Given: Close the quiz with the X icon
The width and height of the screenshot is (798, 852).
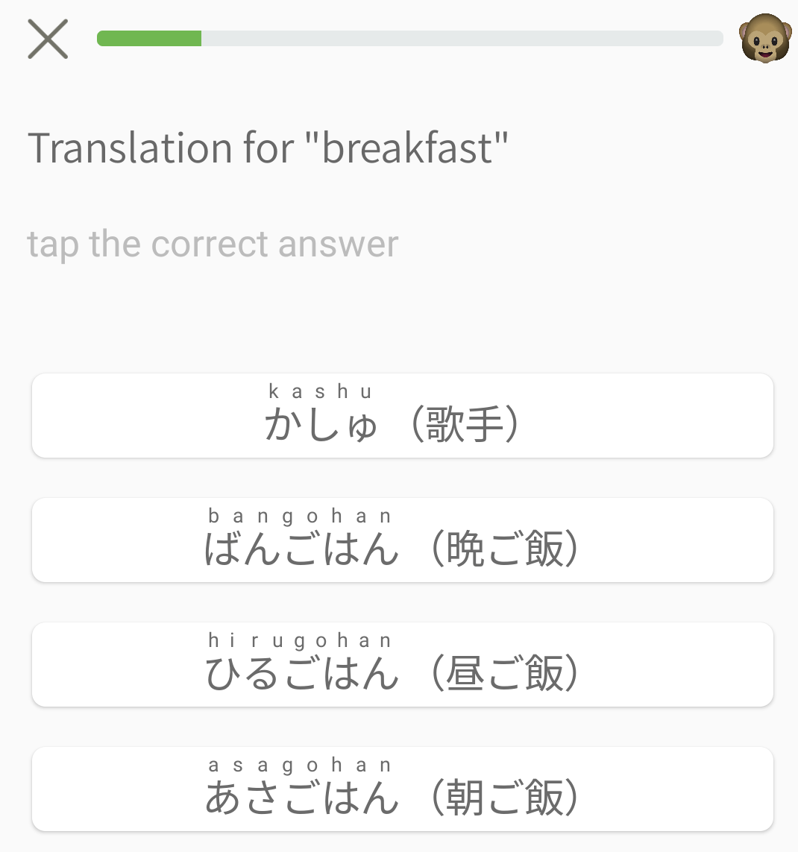Looking at the screenshot, I should pos(48,39).
